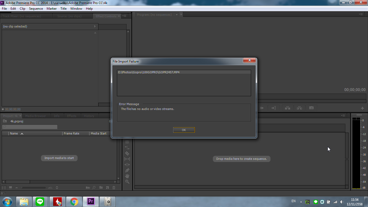Click the Find icon in Project panel

[x=94, y=188]
